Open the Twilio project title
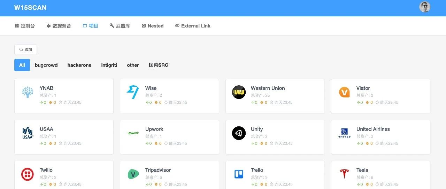This screenshot has height=189, width=446. pyautogui.click(x=46, y=170)
